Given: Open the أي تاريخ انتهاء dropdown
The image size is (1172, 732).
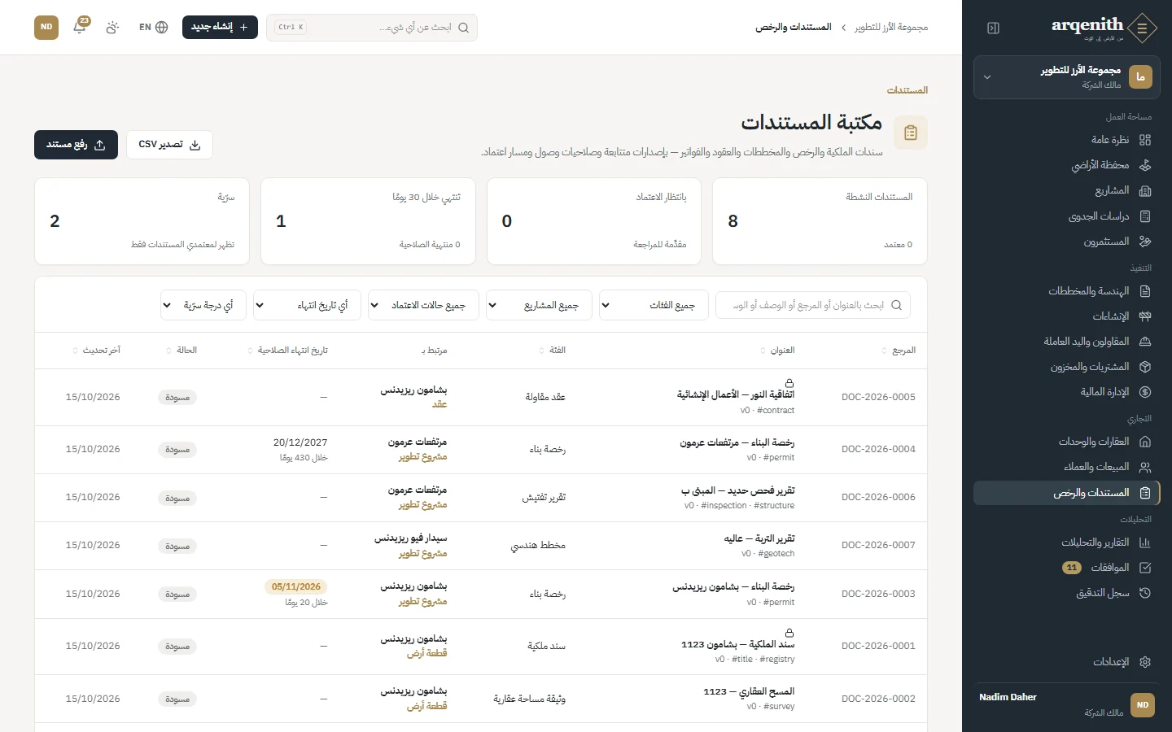Looking at the screenshot, I should pos(307,305).
